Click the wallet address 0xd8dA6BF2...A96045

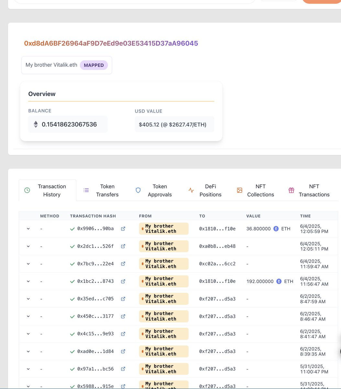pyautogui.click(x=111, y=43)
